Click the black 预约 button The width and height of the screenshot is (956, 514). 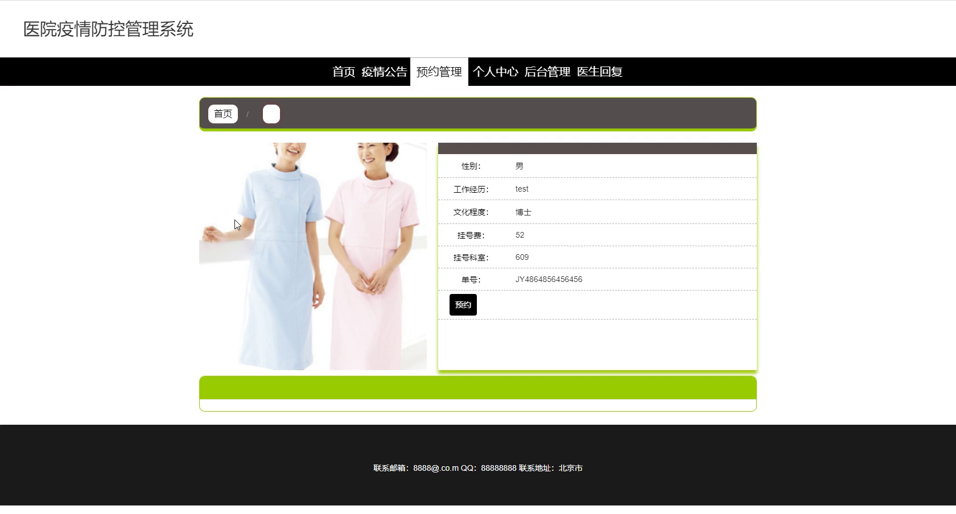pyautogui.click(x=463, y=305)
